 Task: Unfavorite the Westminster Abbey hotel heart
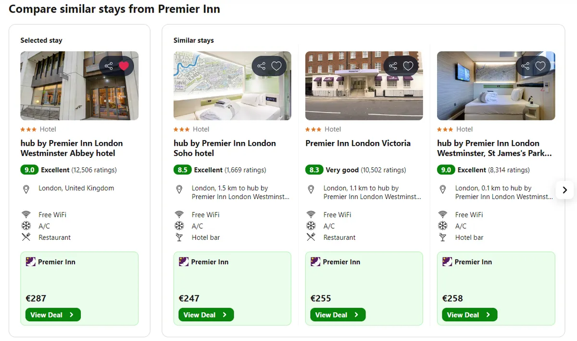pyautogui.click(x=124, y=66)
